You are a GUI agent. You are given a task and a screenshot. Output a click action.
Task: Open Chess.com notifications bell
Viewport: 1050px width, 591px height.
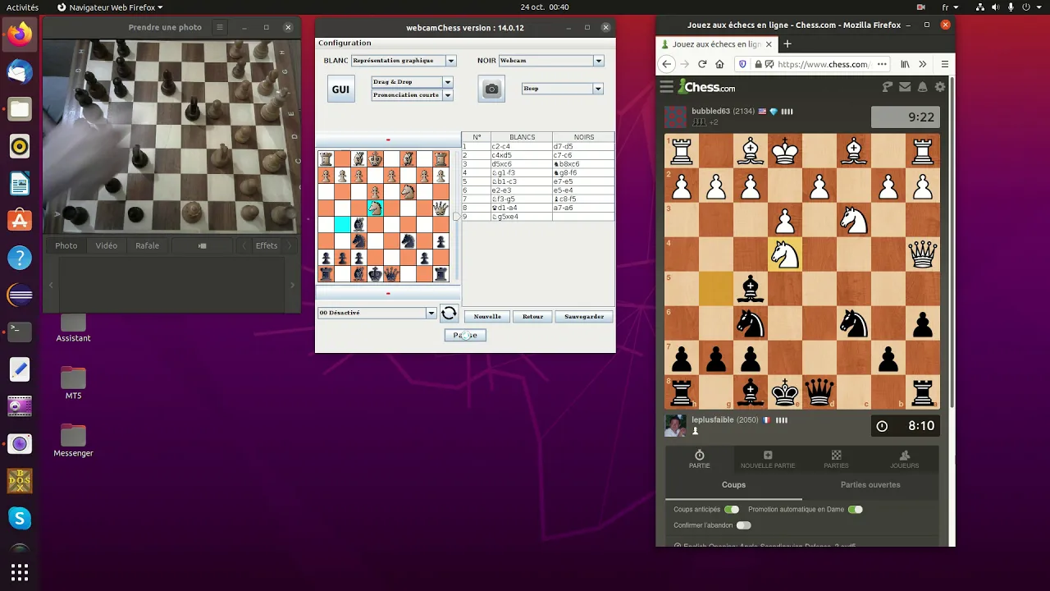tap(922, 87)
